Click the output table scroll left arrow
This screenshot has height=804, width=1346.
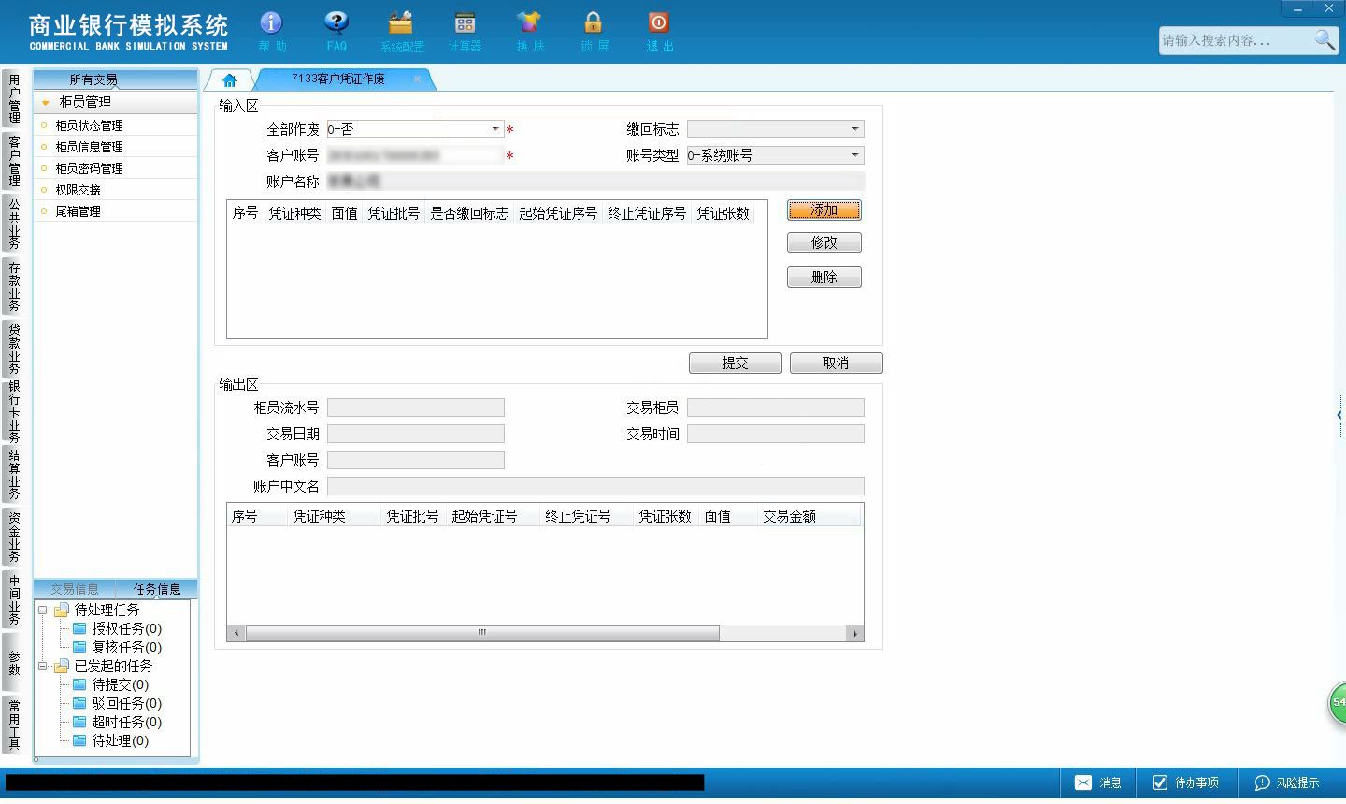coord(236,633)
